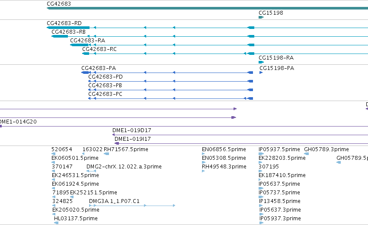The width and height of the screenshot is (368, 225).
Task: Select EST HL03137.5prime label
Action: click(x=76, y=219)
